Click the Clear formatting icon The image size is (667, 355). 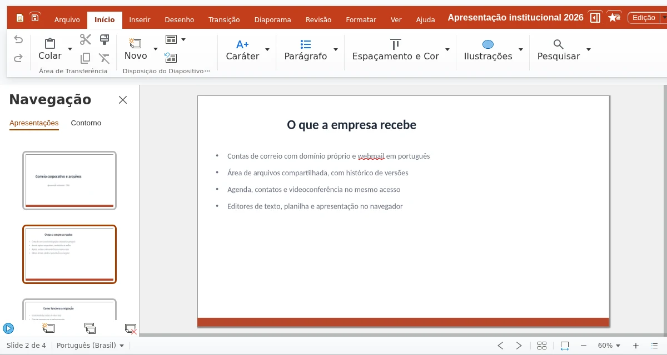[104, 58]
